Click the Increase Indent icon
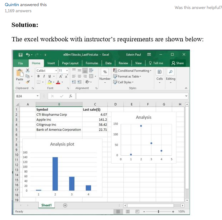The height and width of the screenshot is (220, 222). [x=80, y=82]
